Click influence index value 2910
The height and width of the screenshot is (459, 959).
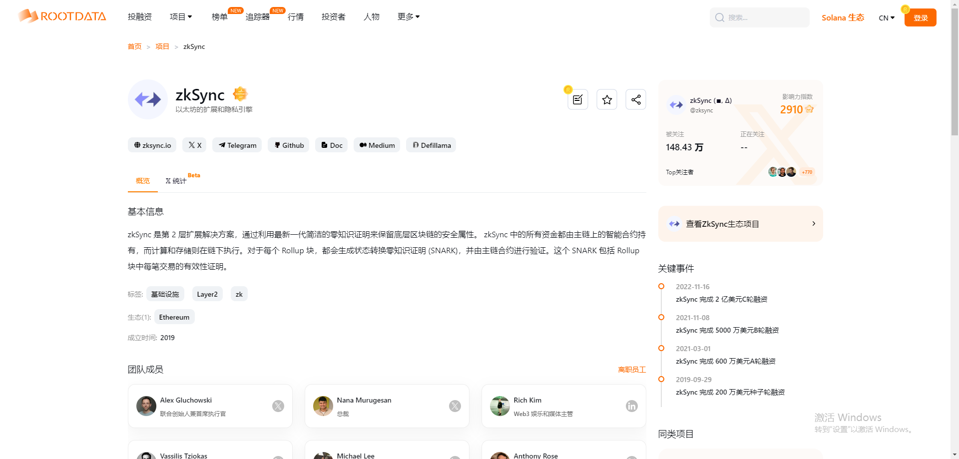(792, 109)
